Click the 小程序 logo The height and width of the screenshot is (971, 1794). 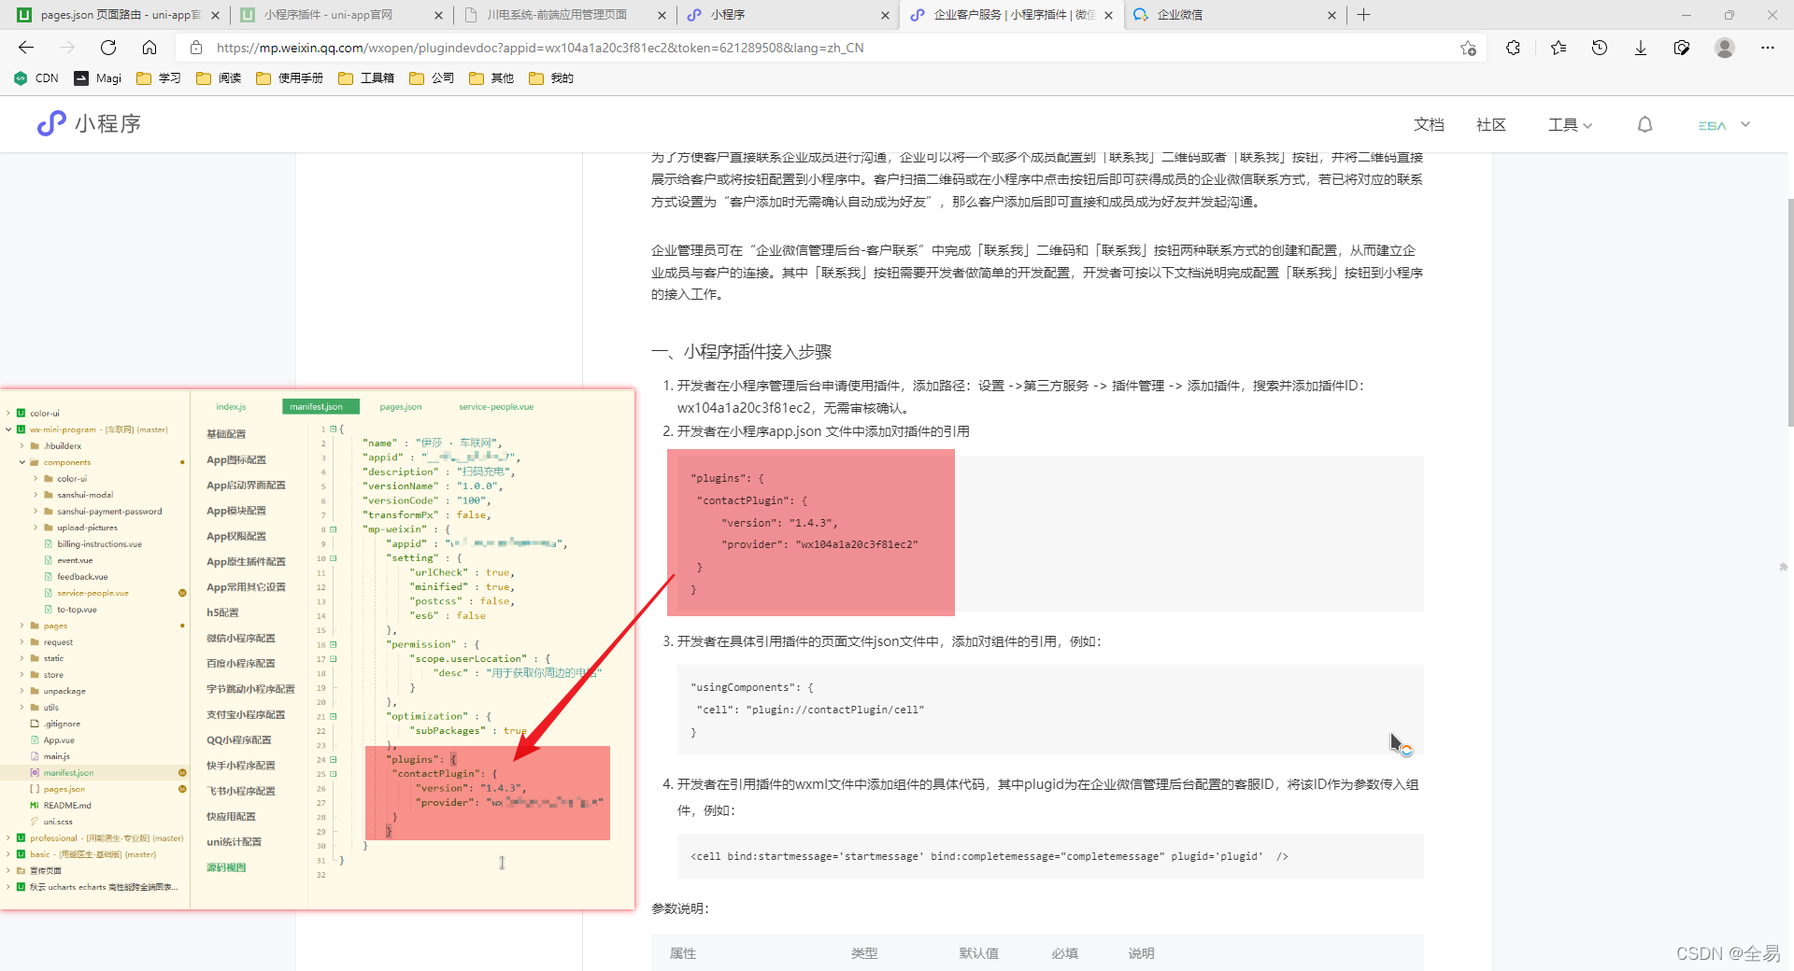(89, 123)
